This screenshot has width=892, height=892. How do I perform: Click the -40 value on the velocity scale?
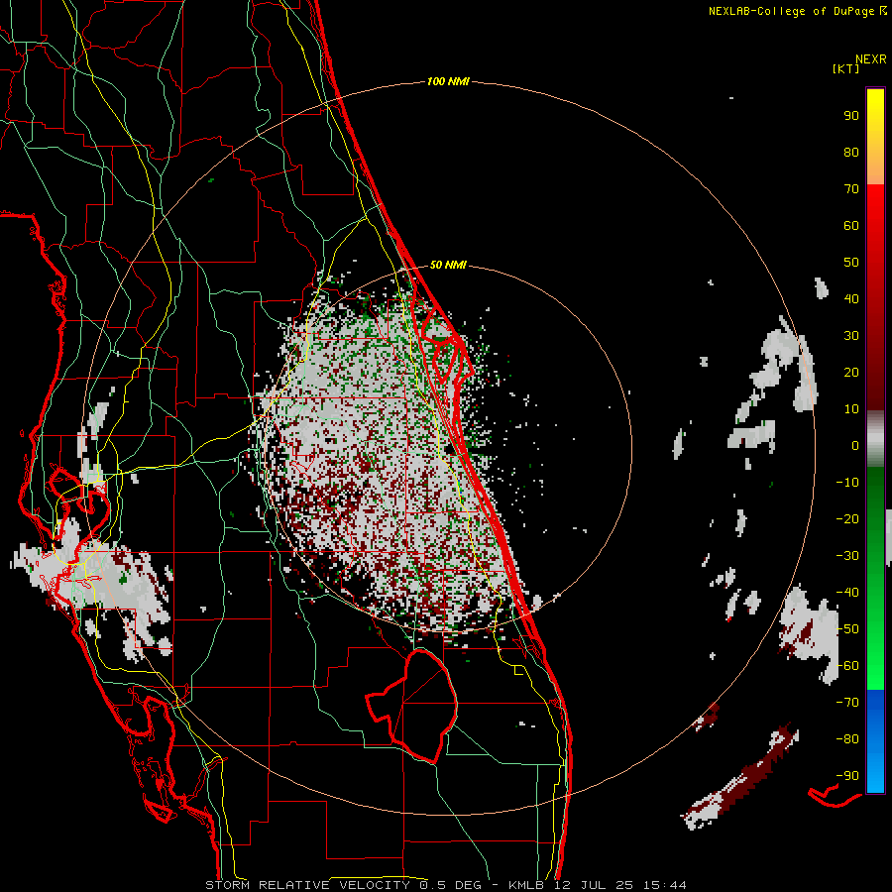847,593
